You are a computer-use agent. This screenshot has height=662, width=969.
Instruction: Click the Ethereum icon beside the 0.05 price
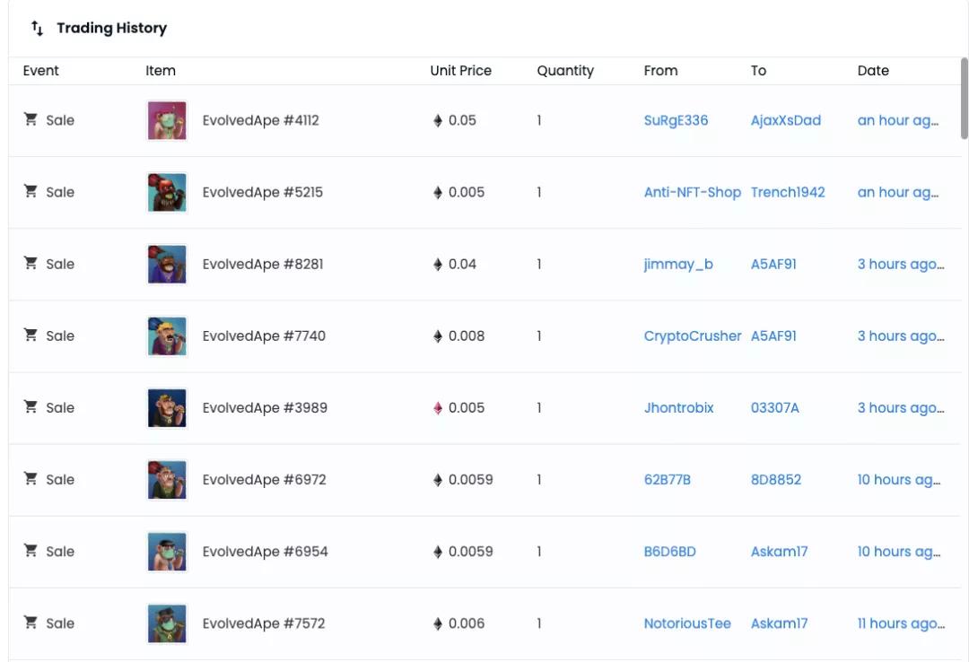point(438,120)
